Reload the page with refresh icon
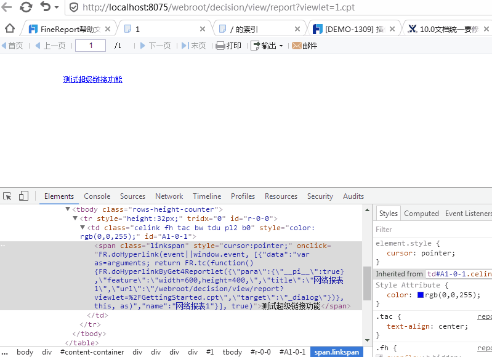The height and width of the screenshot is (357, 492). tap(26, 7)
